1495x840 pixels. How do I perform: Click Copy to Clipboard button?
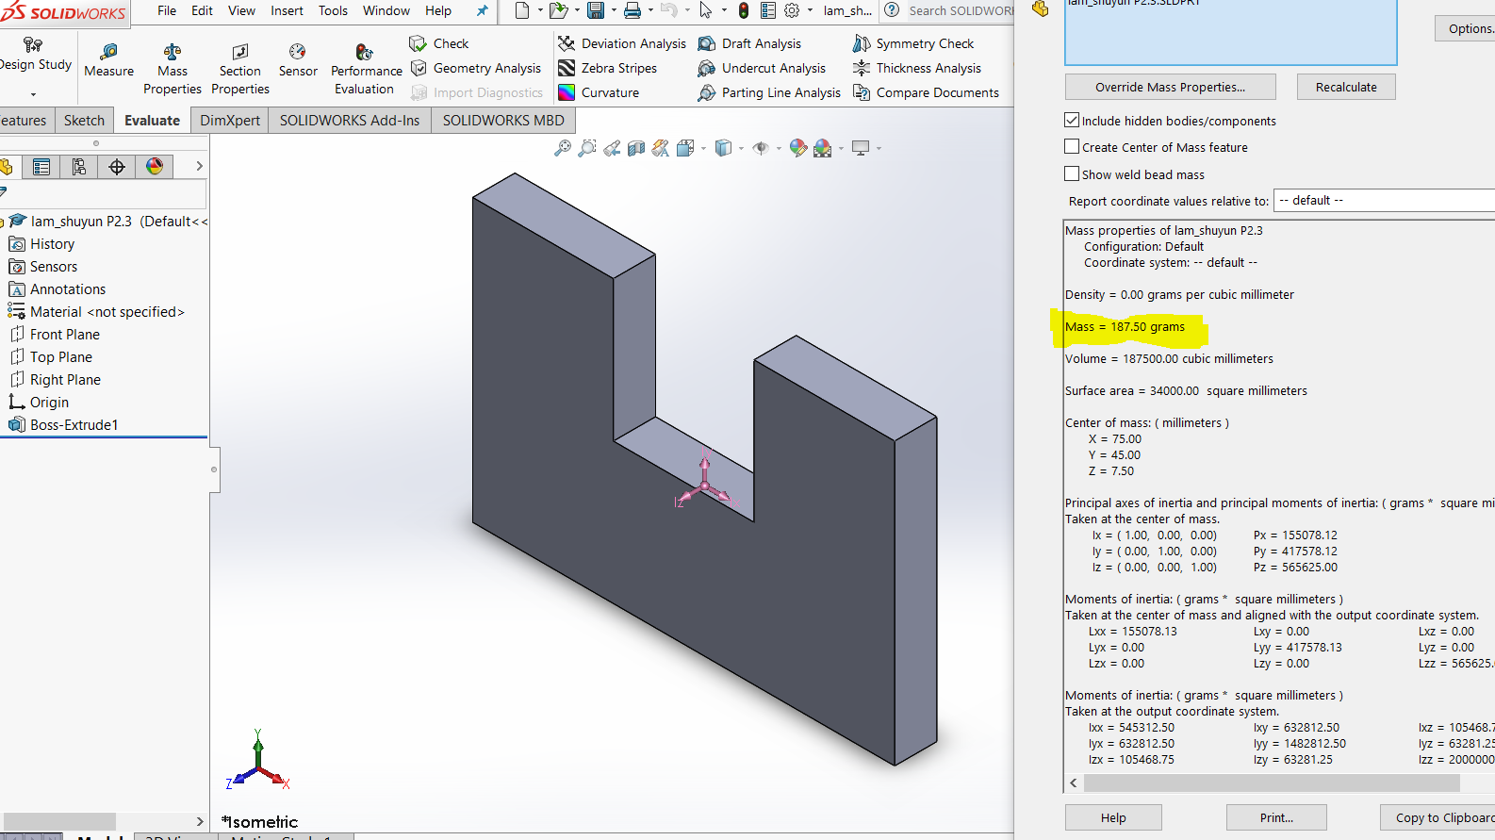(x=1437, y=817)
